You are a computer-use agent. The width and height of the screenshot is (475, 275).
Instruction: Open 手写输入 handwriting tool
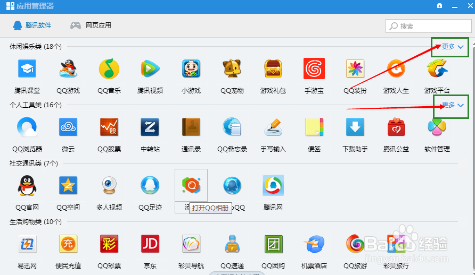pyautogui.click(x=273, y=127)
